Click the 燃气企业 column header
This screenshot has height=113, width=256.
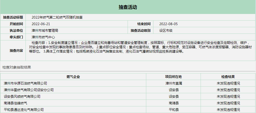pos(73,77)
